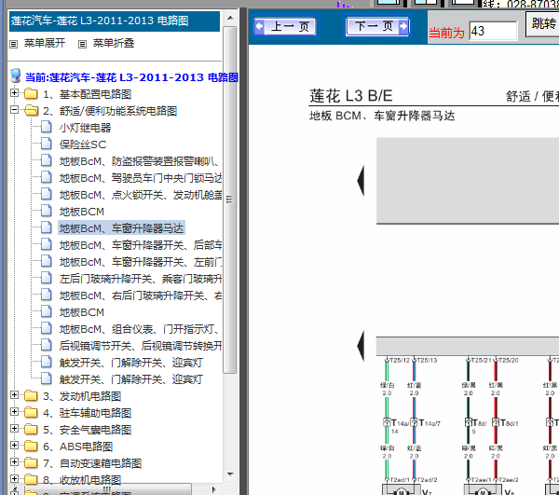The width and height of the screenshot is (559, 495).
Task: Click the 跳转 jump button
Action: [543, 23]
